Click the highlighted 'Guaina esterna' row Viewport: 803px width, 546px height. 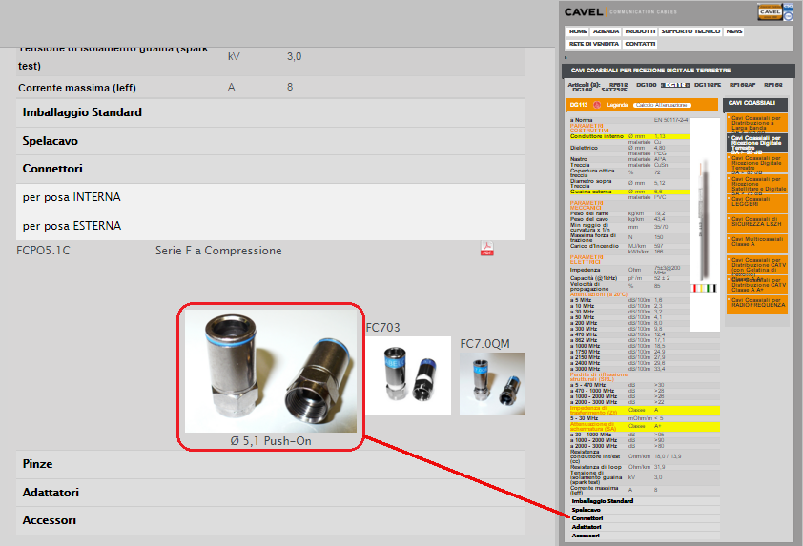coord(629,192)
